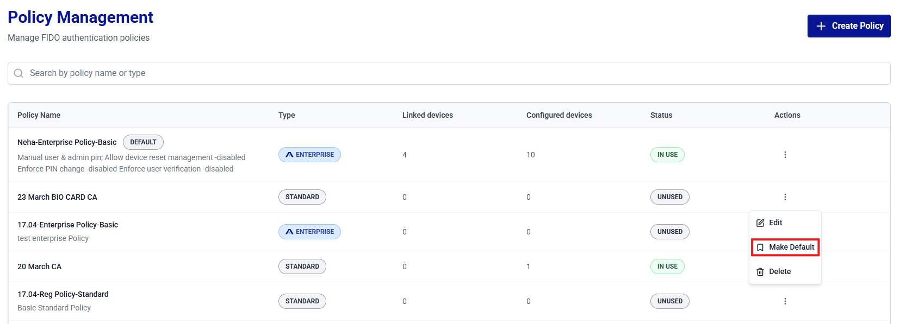Click the 20 March CA policy name
Image resolution: width=900 pixels, height=324 pixels.
(39, 266)
